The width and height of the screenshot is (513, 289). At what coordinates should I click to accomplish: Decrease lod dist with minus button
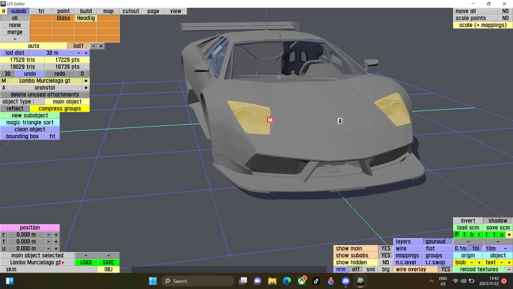click(78, 53)
